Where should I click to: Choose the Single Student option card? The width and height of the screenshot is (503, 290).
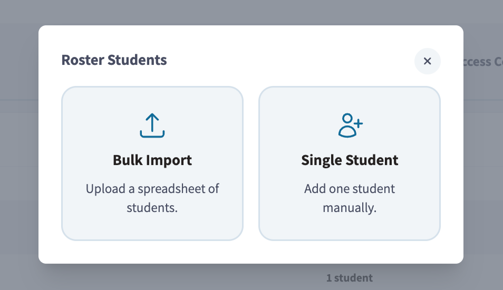click(x=350, y=163)
